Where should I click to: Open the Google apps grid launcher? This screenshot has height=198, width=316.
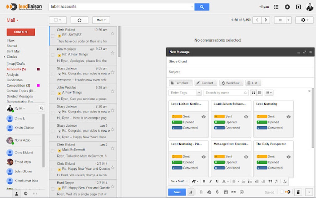[x=276, y=7]
